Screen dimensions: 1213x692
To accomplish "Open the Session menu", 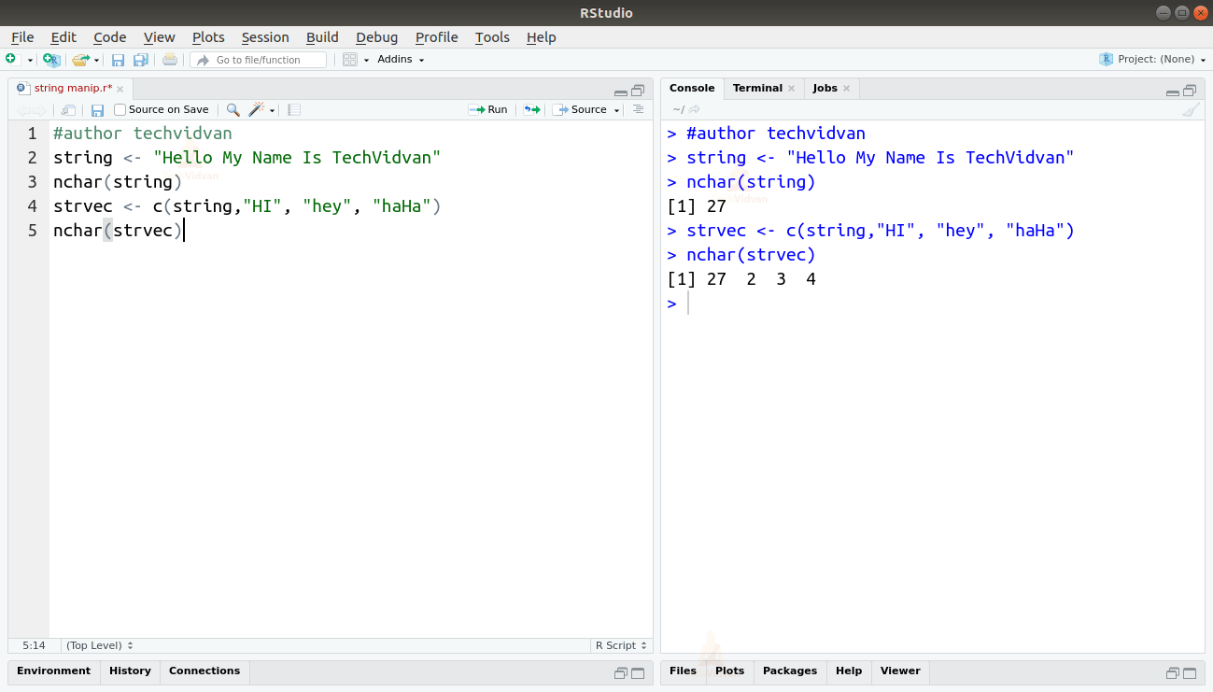I will (265, 37).
